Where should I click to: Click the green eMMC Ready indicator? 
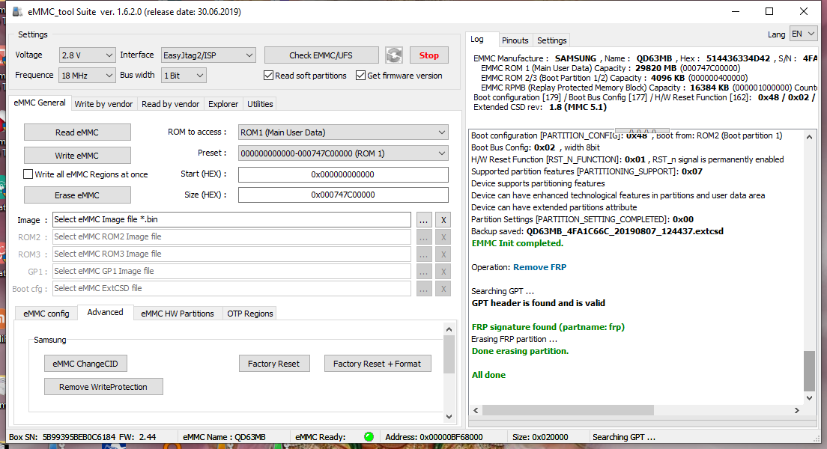coord(369,436)
